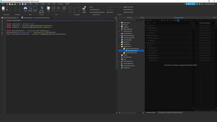The width and height of the screenshot is (217, 122).
Task: Click the green run arrow in quick access bar
Action: point(20,4)
